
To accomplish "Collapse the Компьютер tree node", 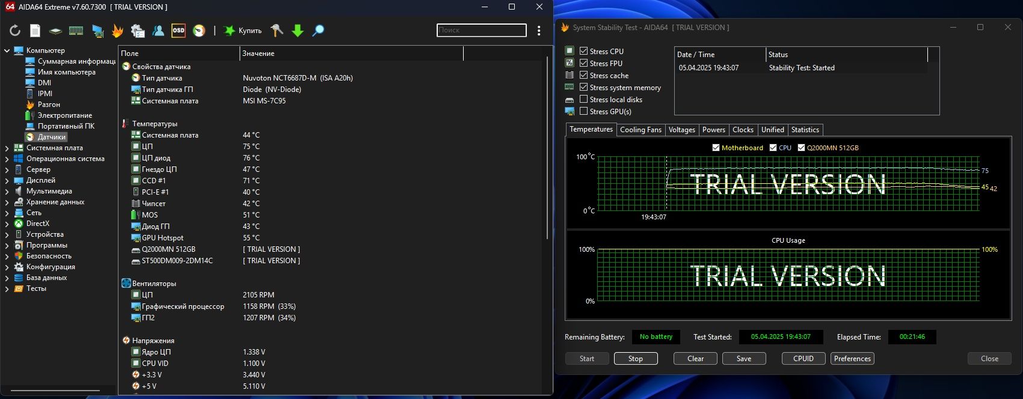I will click(x=7, y=50).
